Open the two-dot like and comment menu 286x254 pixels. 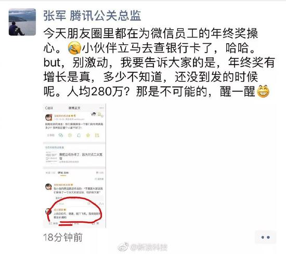tap(265, 237)
